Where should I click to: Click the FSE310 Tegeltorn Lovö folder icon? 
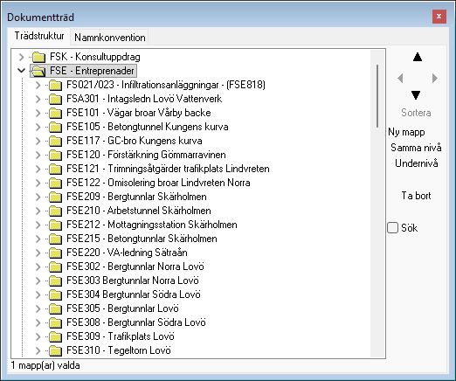coord(55,350)
